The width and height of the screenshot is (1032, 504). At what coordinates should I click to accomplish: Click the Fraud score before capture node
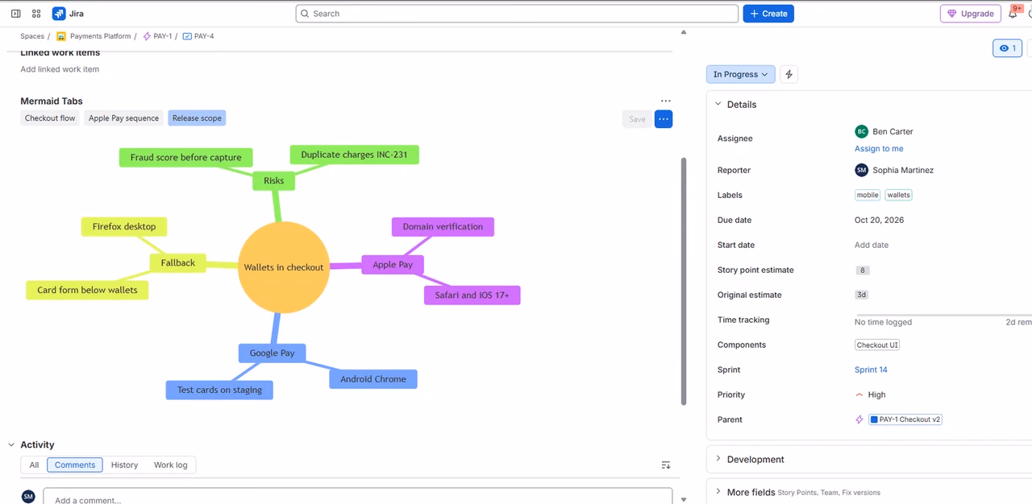(186, 157)
